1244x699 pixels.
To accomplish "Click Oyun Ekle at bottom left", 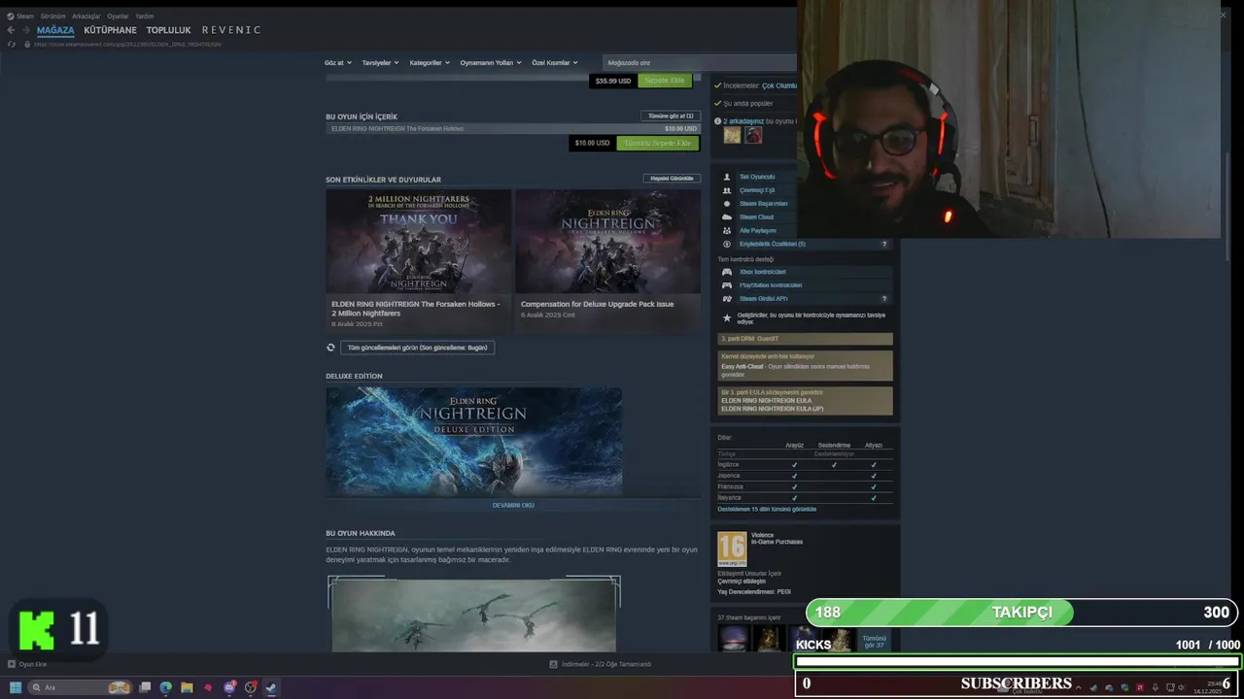I will [x=27, y=664].
